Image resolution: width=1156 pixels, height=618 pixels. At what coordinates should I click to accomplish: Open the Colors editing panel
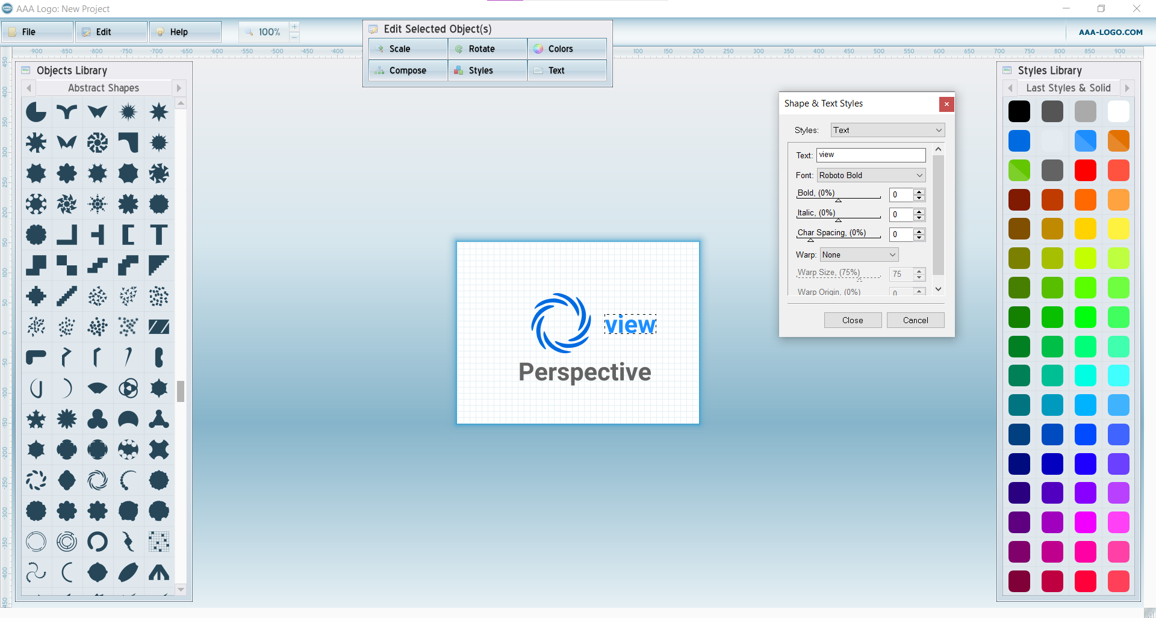tap(567, 49)
